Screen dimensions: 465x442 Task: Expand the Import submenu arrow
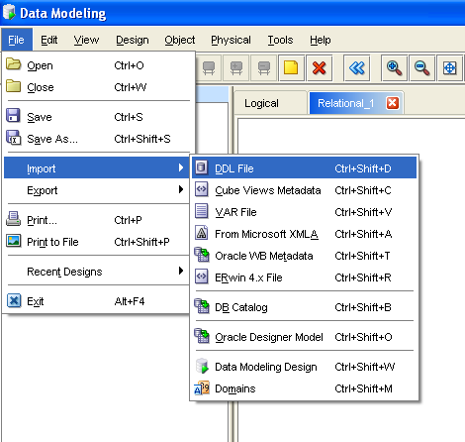coord(181,167)
